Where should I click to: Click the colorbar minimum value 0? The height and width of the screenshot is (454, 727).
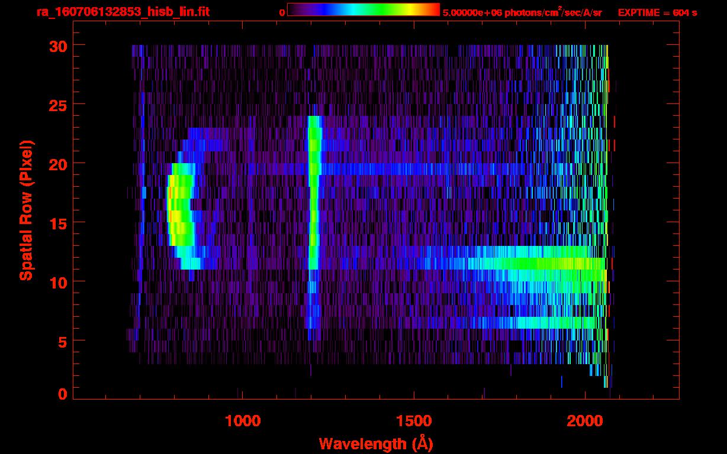(282, 13)
